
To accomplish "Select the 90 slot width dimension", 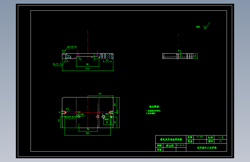I will [87, 64].
